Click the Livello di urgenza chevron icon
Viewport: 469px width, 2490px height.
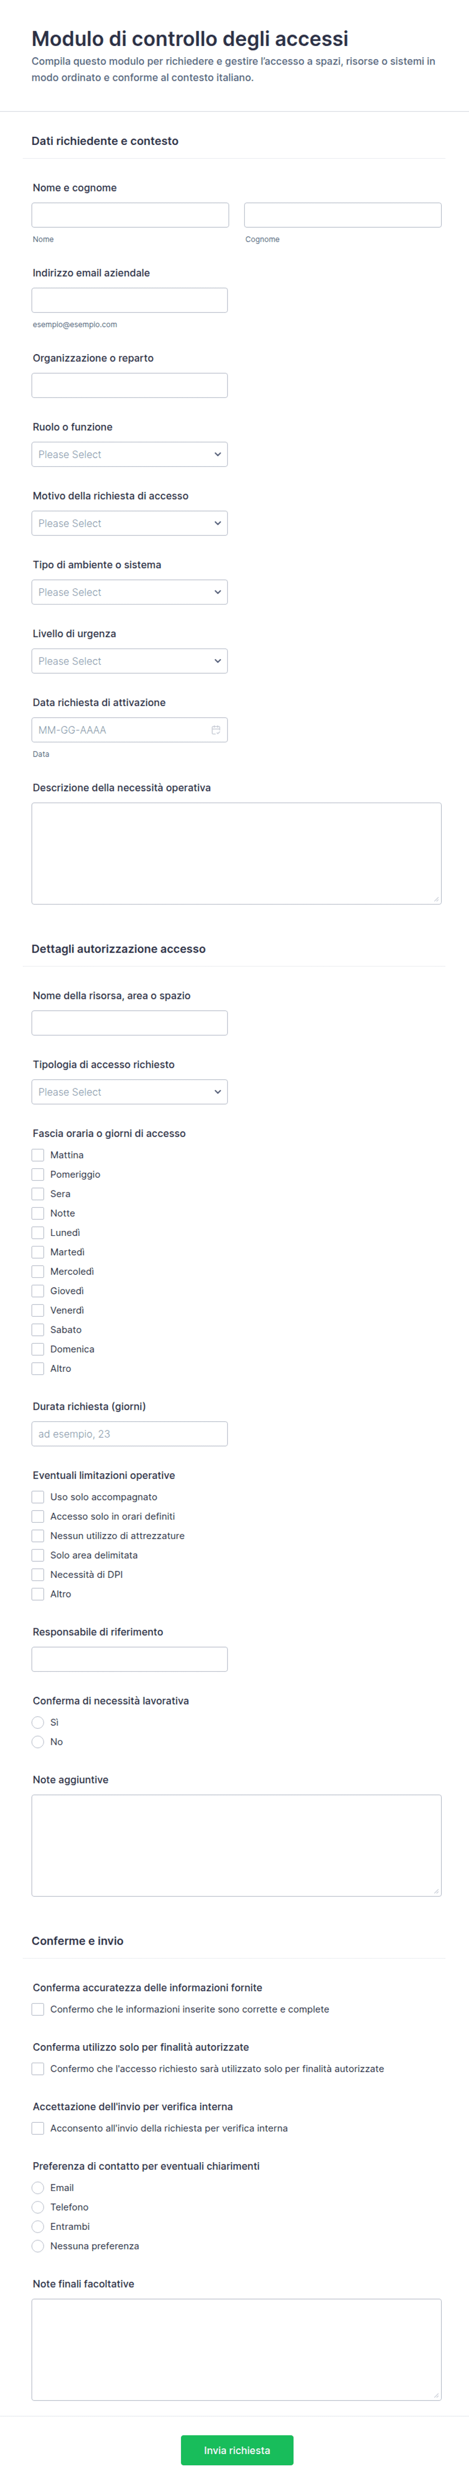click(x=217, y=661)
